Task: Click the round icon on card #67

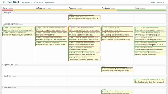Action: pos(103,28)
